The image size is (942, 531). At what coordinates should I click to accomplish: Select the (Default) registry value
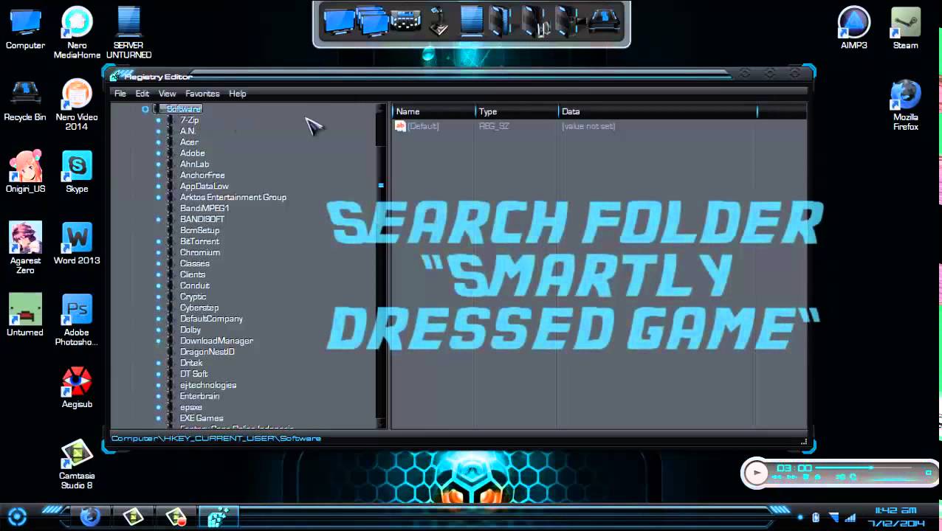point(423,126)
